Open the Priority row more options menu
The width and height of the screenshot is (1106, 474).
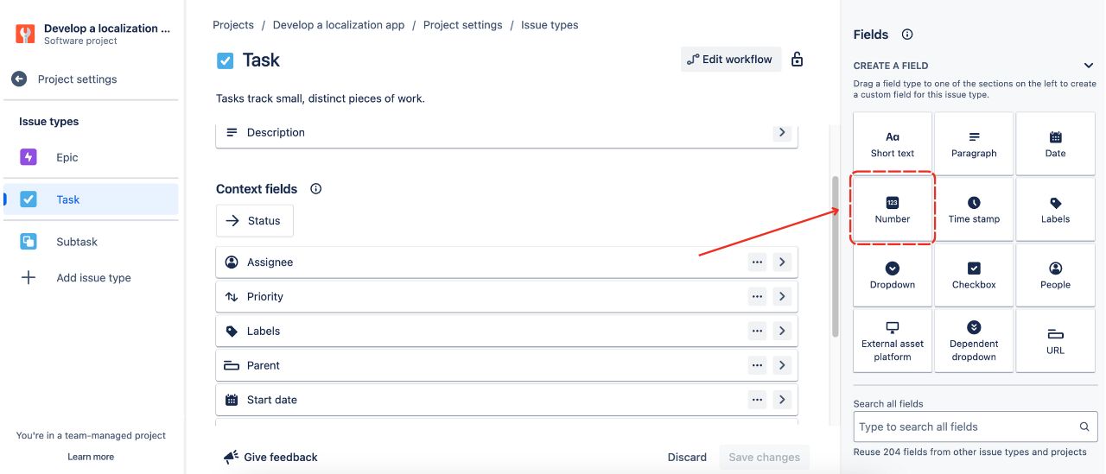pyautogui.click(x=757, y=297)
